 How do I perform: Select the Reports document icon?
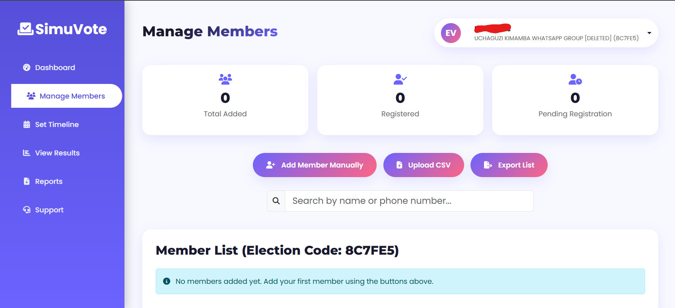click(26, 181)
